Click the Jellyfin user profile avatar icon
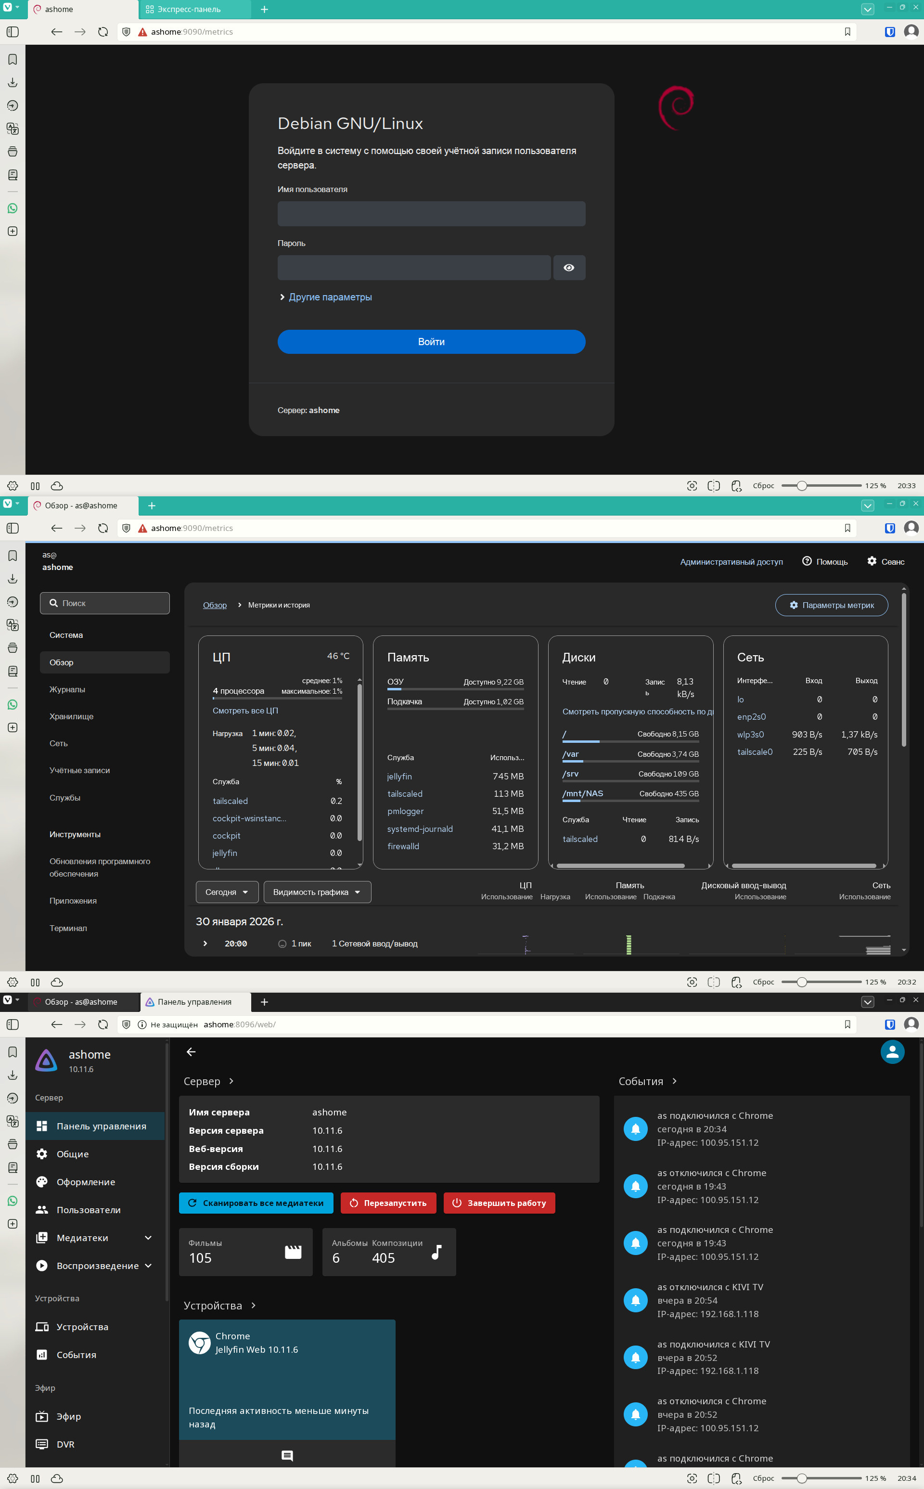The width and height of the screenshot is (924, 1489). [x=892, y=1052]
